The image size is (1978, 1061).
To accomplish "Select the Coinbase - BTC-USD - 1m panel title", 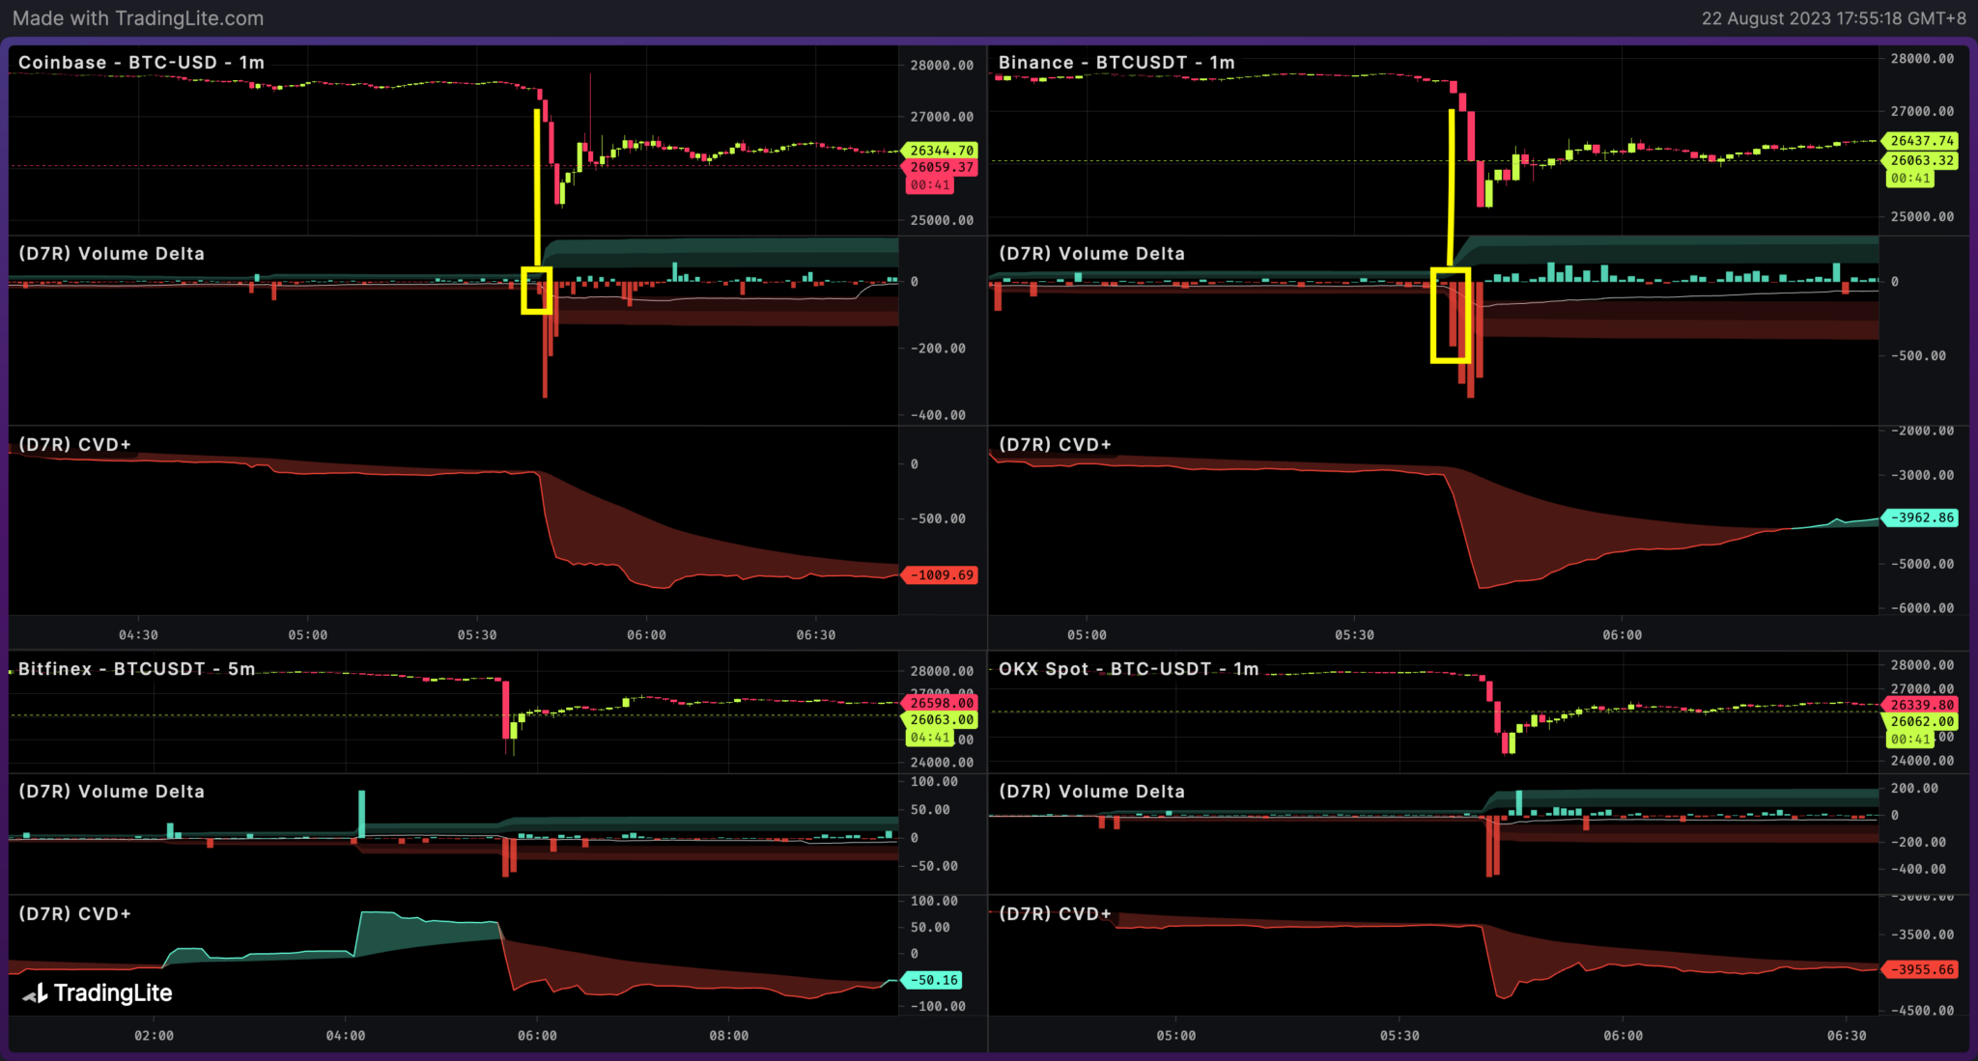I will pyautogui.click(x=140, y=63).
